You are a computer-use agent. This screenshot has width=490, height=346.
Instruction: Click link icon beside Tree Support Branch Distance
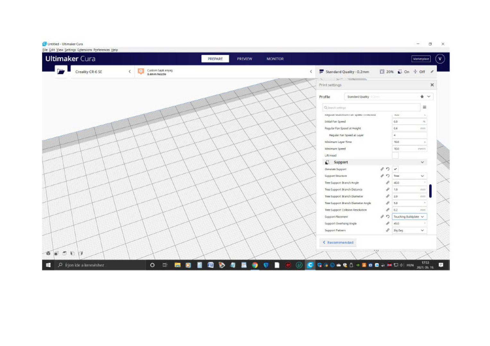pos(388,189)
